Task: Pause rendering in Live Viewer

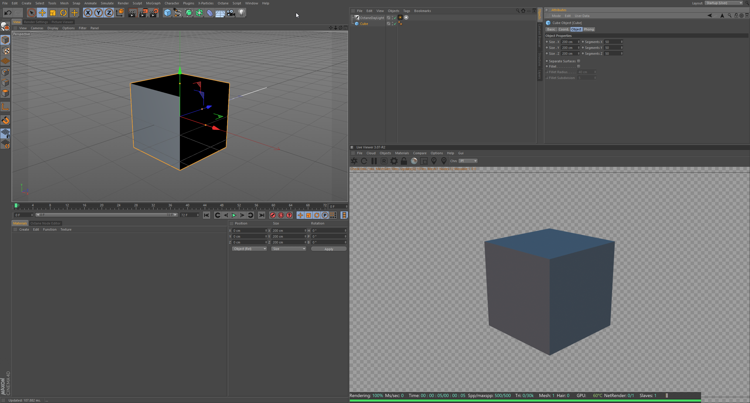Action: click(374, 161)
